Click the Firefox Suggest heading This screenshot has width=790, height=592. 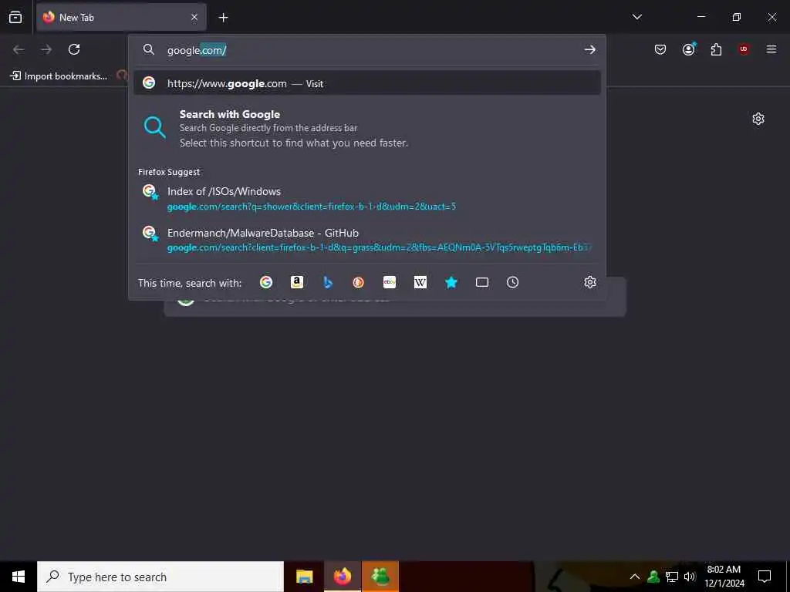click(x=169, y=172)
